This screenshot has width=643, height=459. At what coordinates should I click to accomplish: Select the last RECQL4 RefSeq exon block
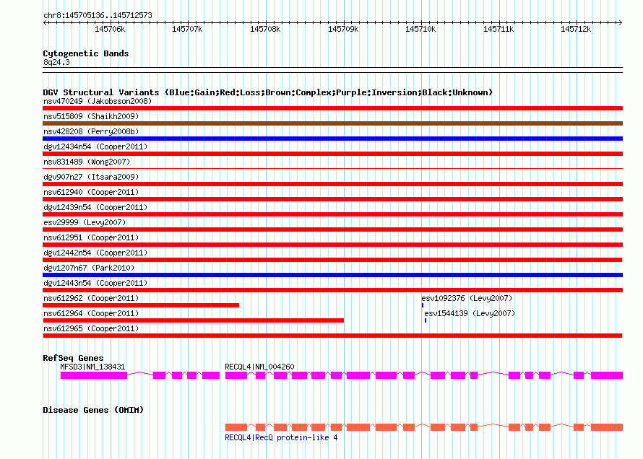[607, 375]
